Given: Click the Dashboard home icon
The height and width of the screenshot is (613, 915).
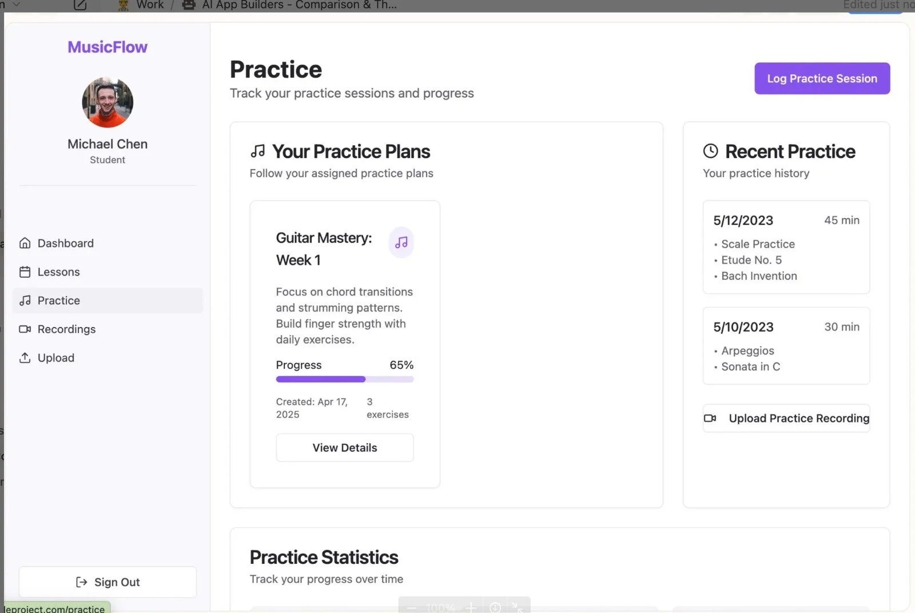Looking at the screenshot, I should click(x=25, y=243).
